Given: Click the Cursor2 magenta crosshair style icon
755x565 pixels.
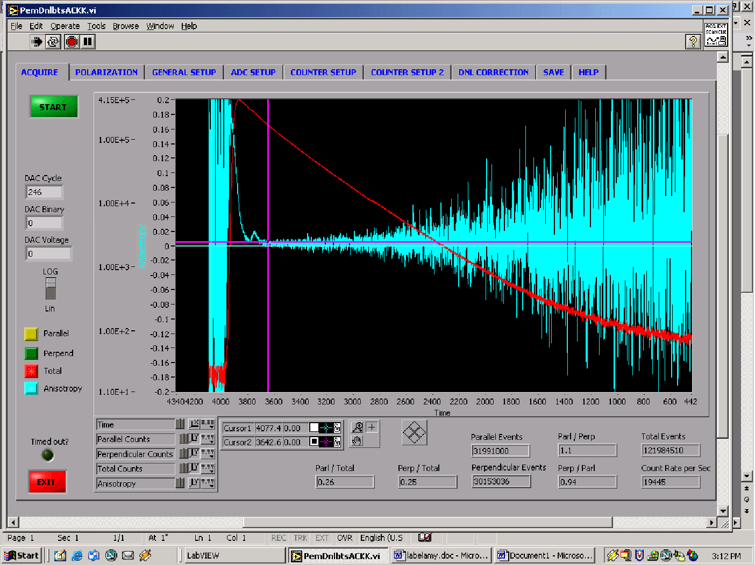Looking at the screenshot, I should click(x=326, y=442).
